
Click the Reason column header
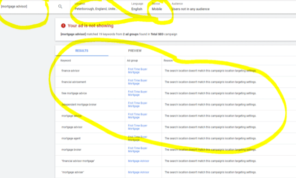(x=168, y=60)
